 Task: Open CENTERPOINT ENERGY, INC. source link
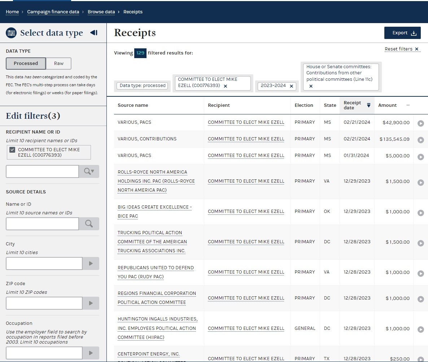pyautogui.click(x=148, y=354)
